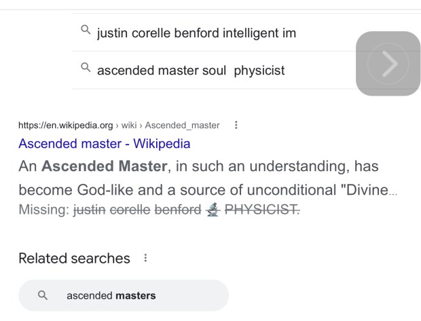This screenshot has height=321, width=421.
Task: Click magnifier icon beside 'justin corelle benford' suggestion
Action: [x=85, y=31]
